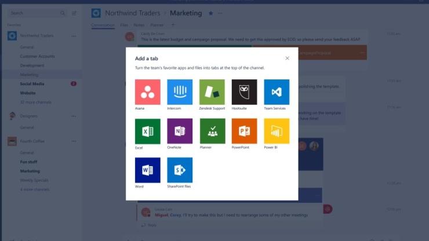Open the Fun stuff channel
The image size is (429, 241).
point(28,162)
